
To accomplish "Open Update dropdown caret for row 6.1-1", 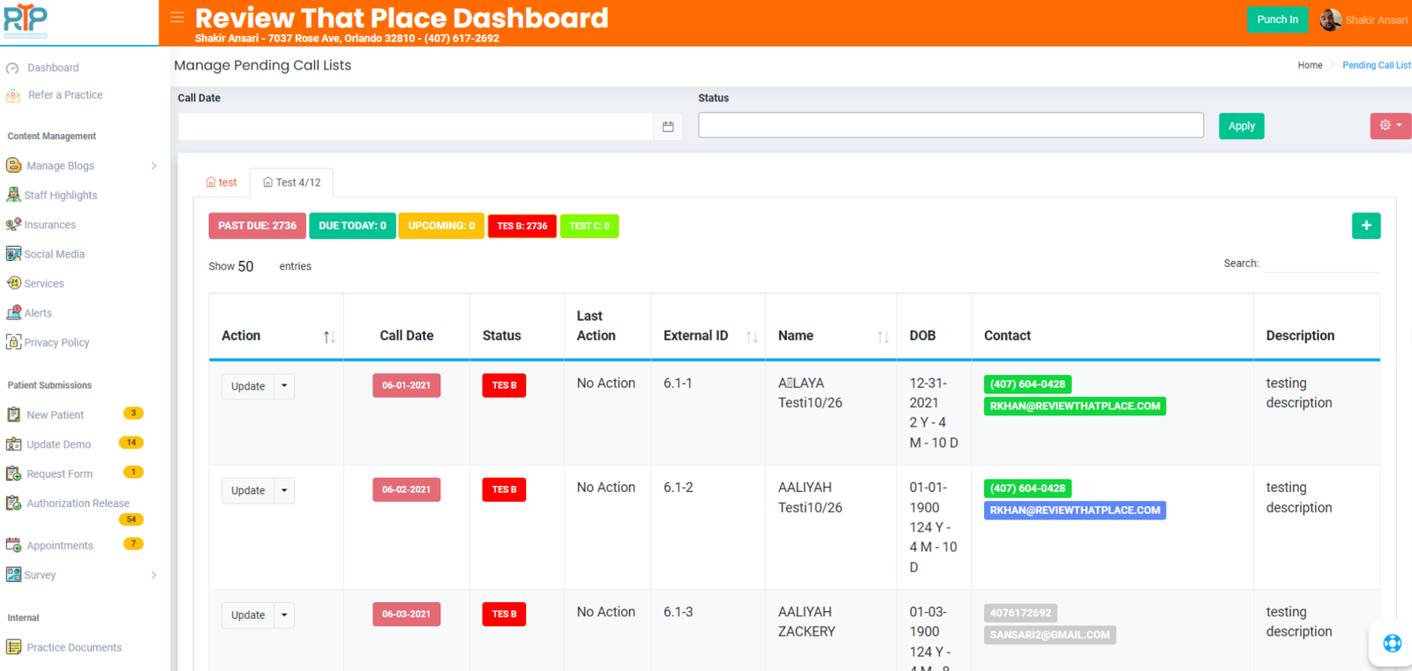I will 284,386.
